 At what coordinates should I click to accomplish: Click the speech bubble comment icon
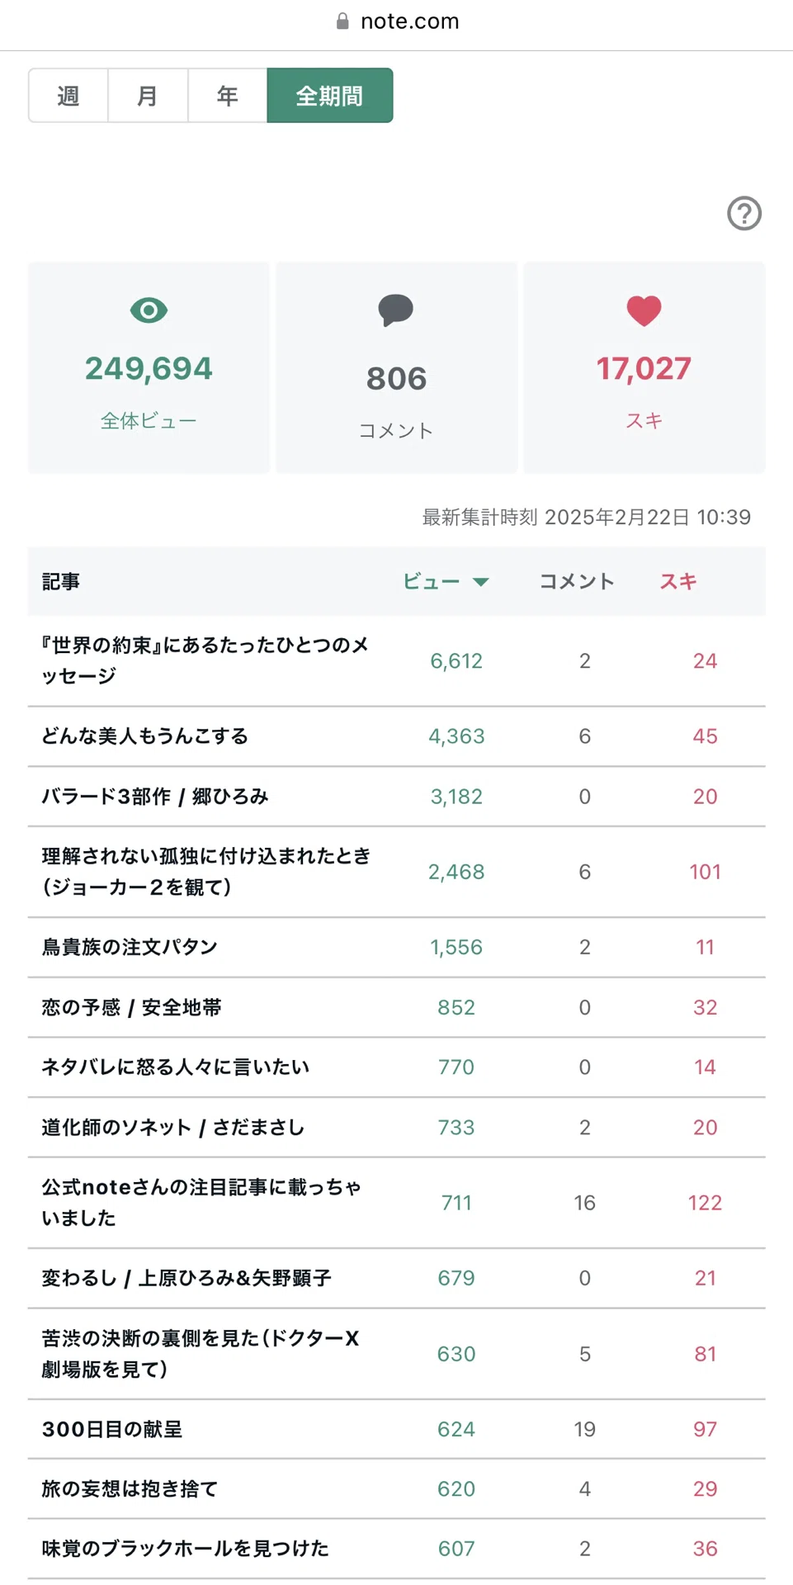pos(396,310)
